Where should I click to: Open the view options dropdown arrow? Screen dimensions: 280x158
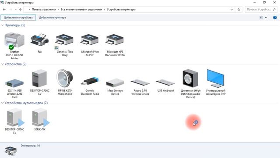[x=266, y=18]
